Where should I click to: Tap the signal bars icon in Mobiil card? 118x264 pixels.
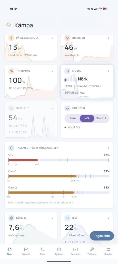tap(67, 71)
